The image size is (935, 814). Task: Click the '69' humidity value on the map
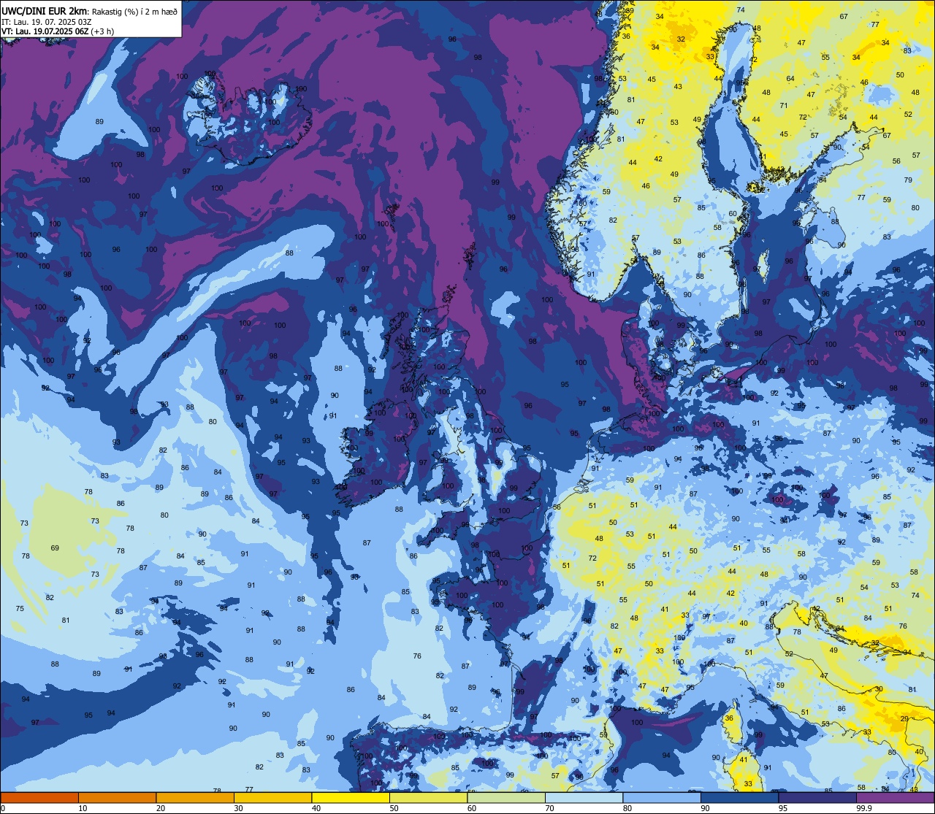(55, 548)
